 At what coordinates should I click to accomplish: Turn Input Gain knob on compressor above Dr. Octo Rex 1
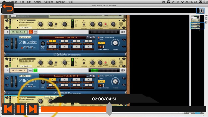coord(40,24)
